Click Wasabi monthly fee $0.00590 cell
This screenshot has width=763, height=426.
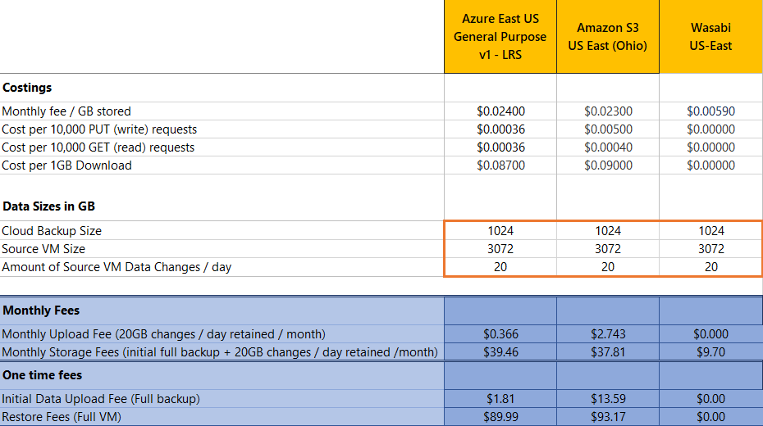pos(711,111)
